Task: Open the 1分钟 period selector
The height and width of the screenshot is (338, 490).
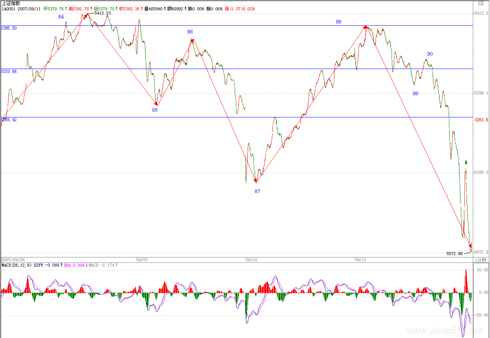Action: click(480, 260)
